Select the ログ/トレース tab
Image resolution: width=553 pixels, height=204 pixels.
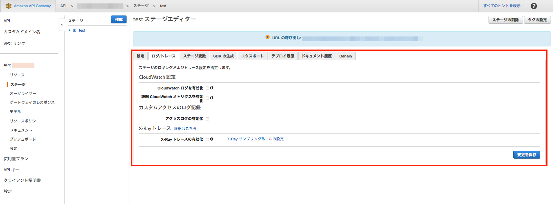(x=163, y=56)
